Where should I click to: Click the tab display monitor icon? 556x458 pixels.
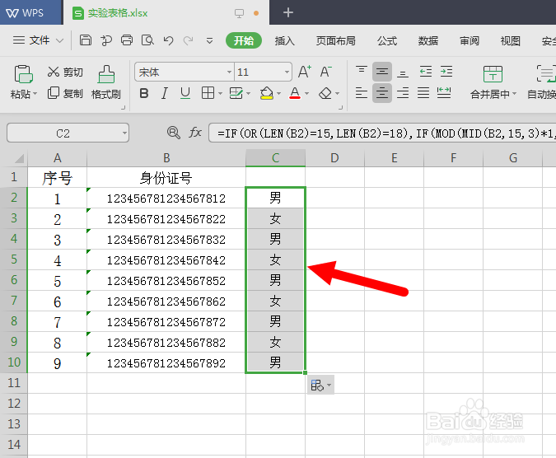coord(239,13)
